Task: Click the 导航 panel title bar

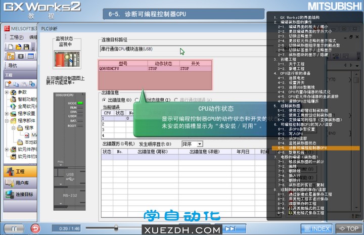Action: click(20, 66)
